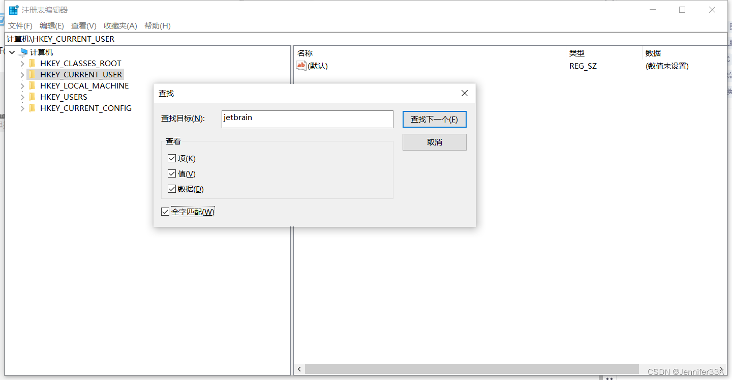Toggle the 值(V) checkbox
This screenshot has height=380, width=732.
(172, 174)
